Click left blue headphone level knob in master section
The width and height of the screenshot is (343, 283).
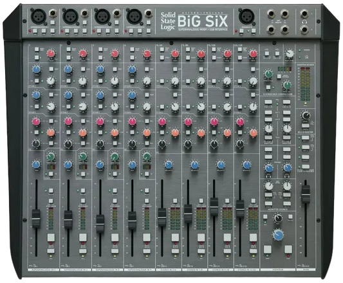pyautogui.click(x=268, y=168)
